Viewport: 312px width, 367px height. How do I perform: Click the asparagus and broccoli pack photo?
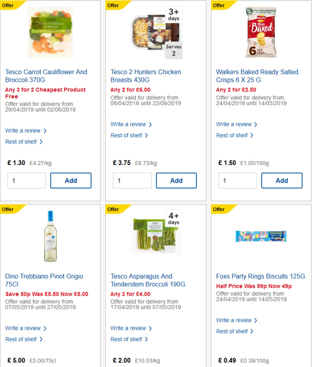click(x=156, y=236)
